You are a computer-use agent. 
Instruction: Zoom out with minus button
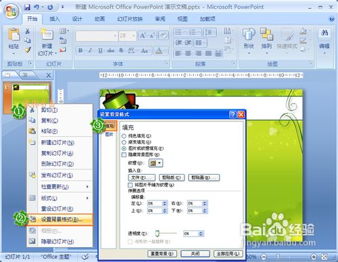(x=264, y=257)
